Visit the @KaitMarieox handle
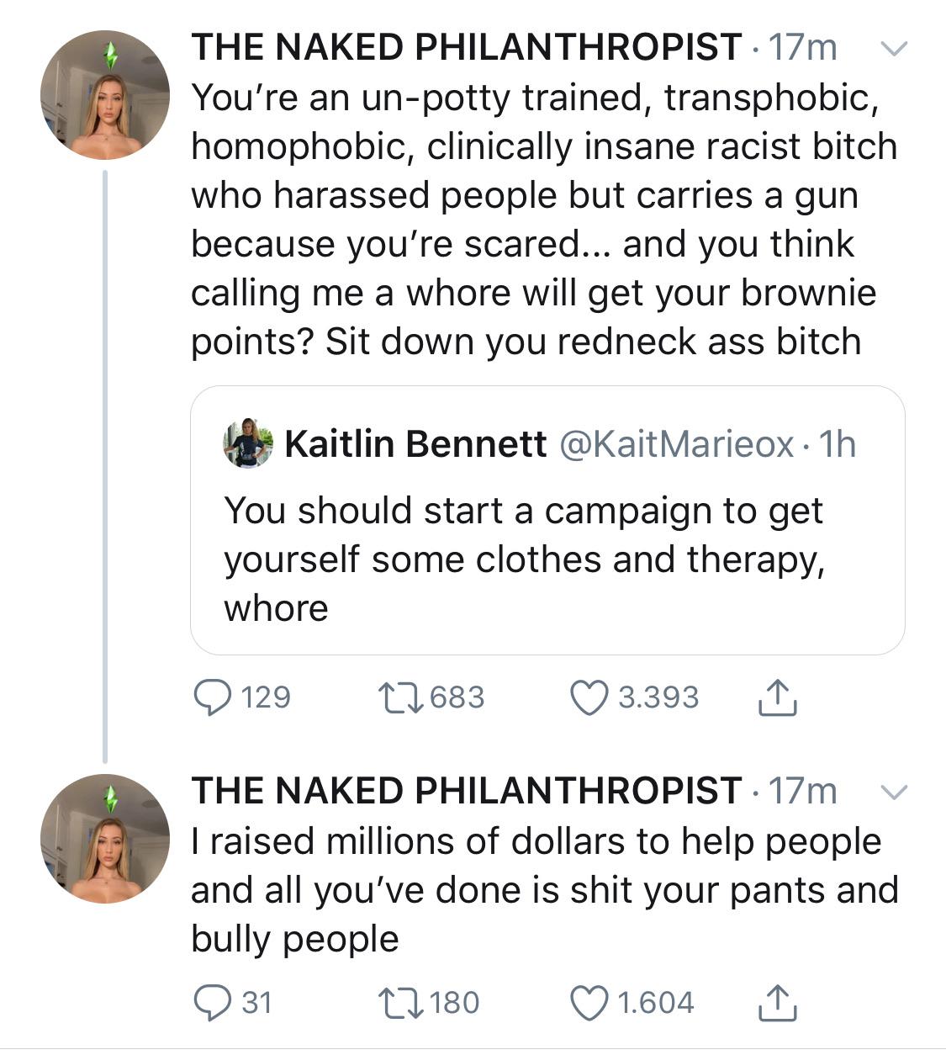This screenshot has height=1055, width=946. [x=676, y=443]
